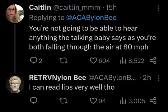The width and height of the screenshot is (168, 112).
Task: Open Caitlin's profile picture
Action: 15,14
